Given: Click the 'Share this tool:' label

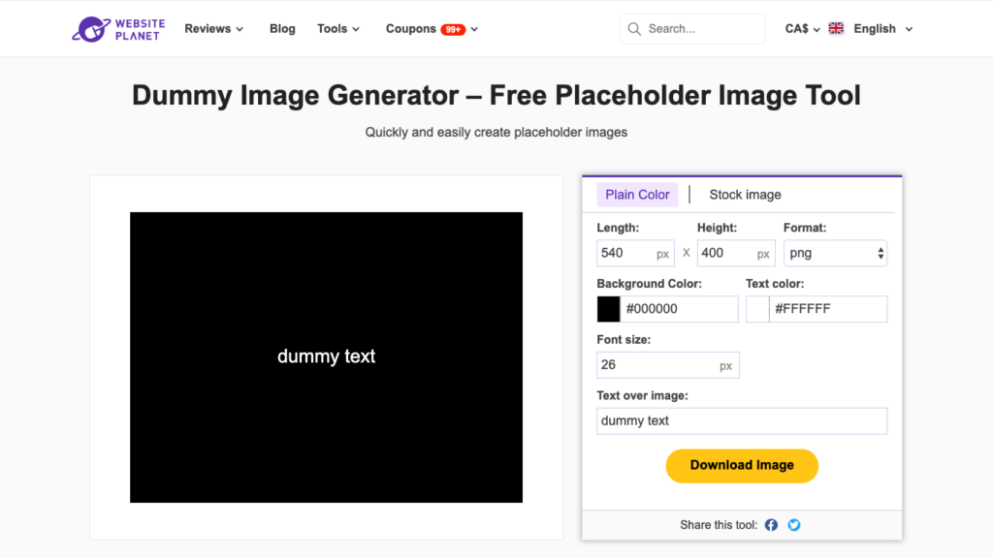Looking at the screenshot, I should pos(719,525).
